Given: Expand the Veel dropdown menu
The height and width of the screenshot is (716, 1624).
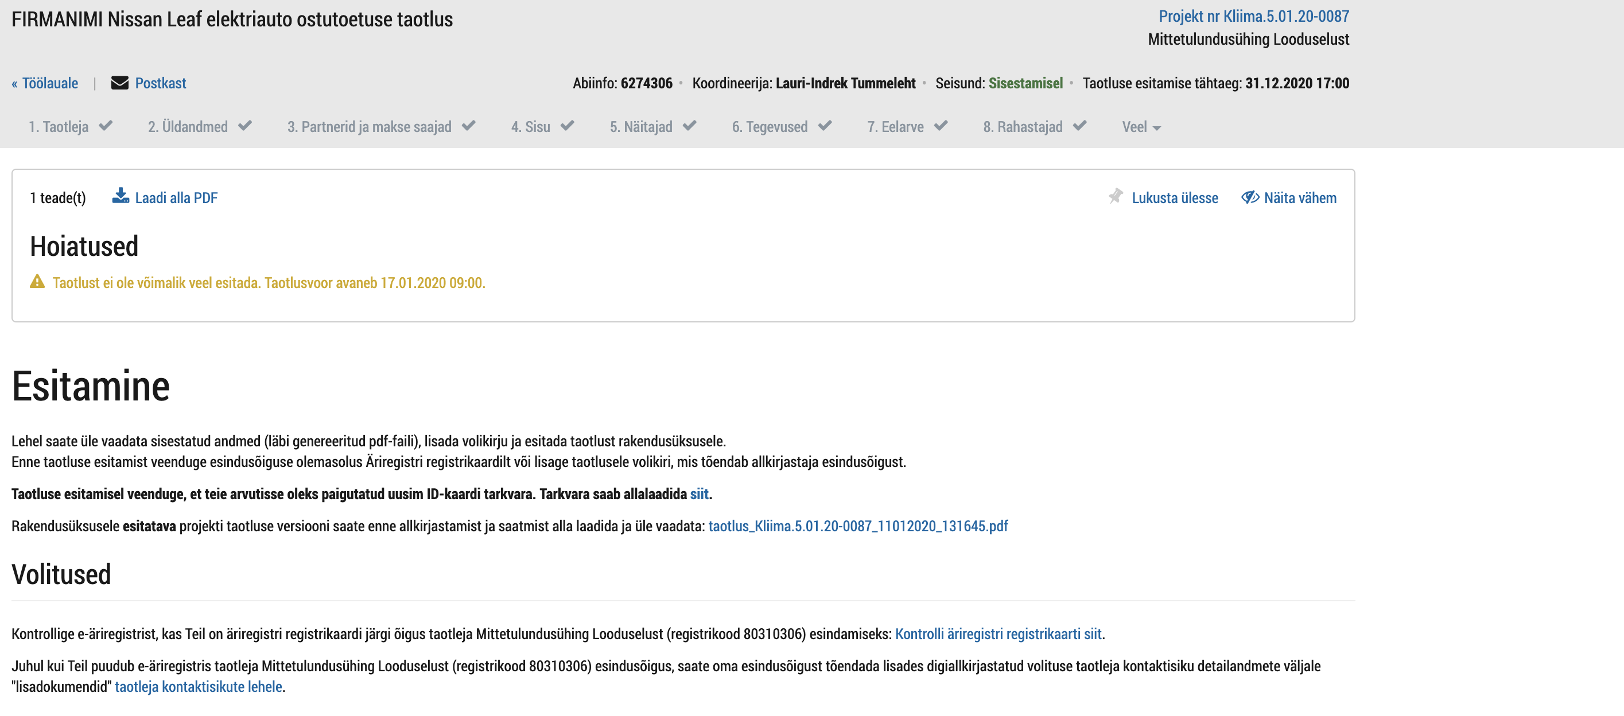Looking at the screenshot, I should tap(1141, 127).
